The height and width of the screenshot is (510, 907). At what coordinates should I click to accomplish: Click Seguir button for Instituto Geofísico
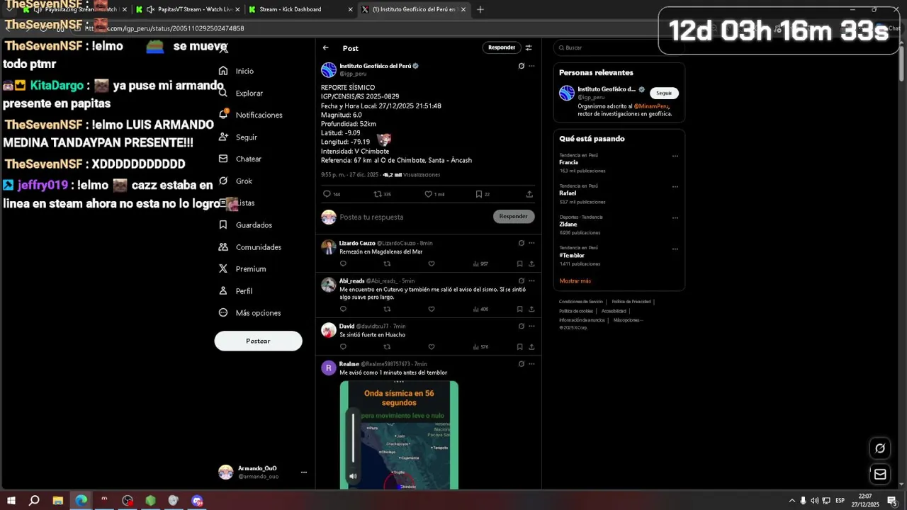664,93
